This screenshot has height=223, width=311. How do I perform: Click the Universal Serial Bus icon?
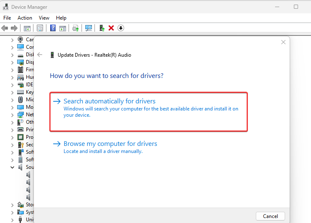20,219
